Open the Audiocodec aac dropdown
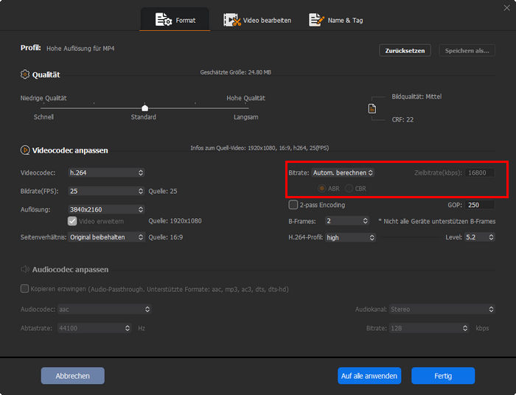516x395 pixels. pos(105,310)
